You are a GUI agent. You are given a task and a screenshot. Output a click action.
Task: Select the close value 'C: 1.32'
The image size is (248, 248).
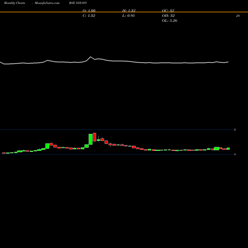coord(89,16)
